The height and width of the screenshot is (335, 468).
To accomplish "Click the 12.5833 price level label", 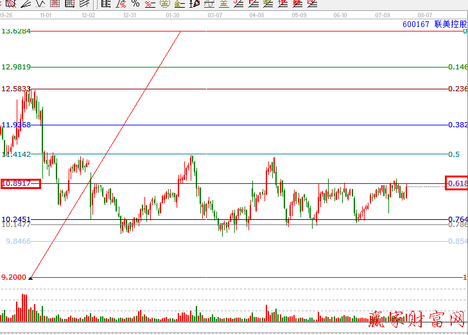I will click(x=16, y=89).
